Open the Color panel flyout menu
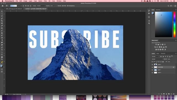Image resolution: width=177 pixels, height=100 pixels. click(x=176, y=10)
